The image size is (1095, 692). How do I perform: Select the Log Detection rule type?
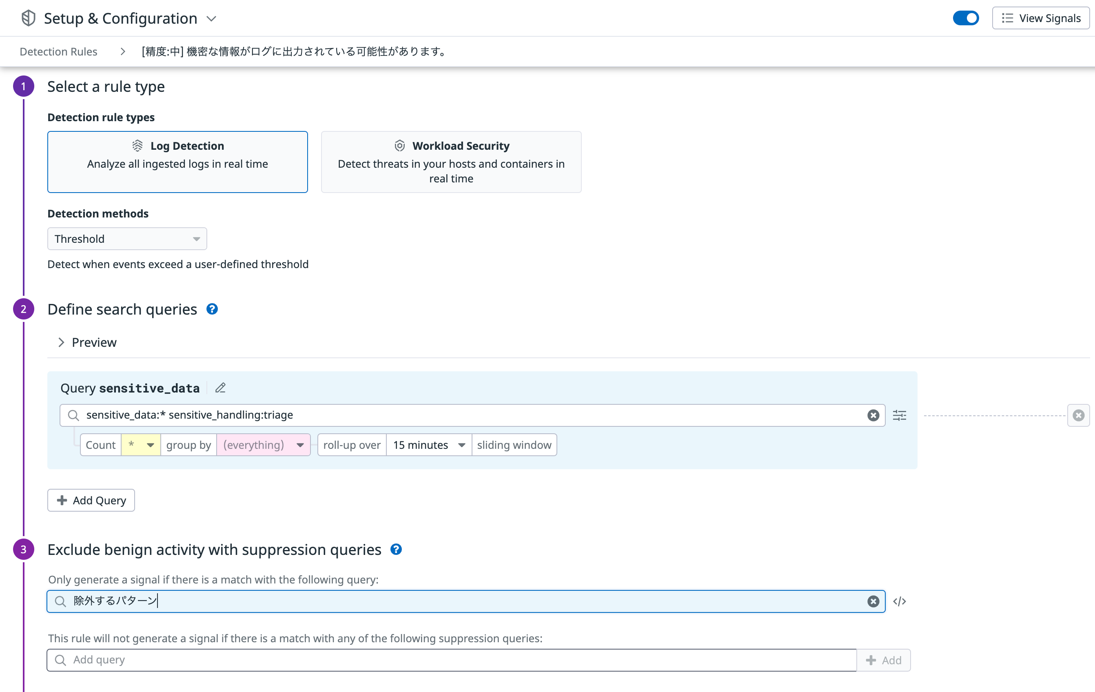(177, 162)
